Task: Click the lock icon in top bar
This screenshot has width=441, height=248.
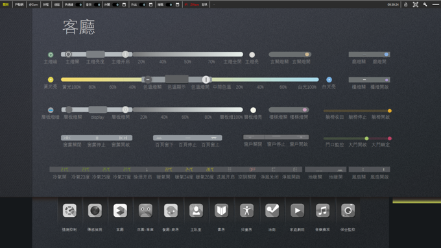Action: [405, 5]
